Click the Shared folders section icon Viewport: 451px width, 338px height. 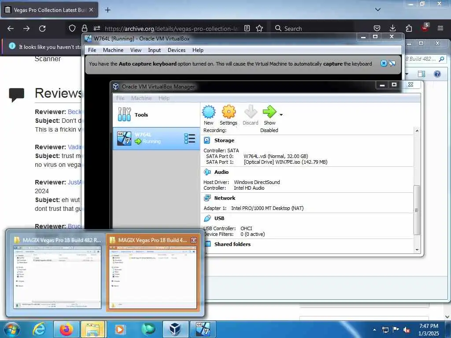point(207,244)
